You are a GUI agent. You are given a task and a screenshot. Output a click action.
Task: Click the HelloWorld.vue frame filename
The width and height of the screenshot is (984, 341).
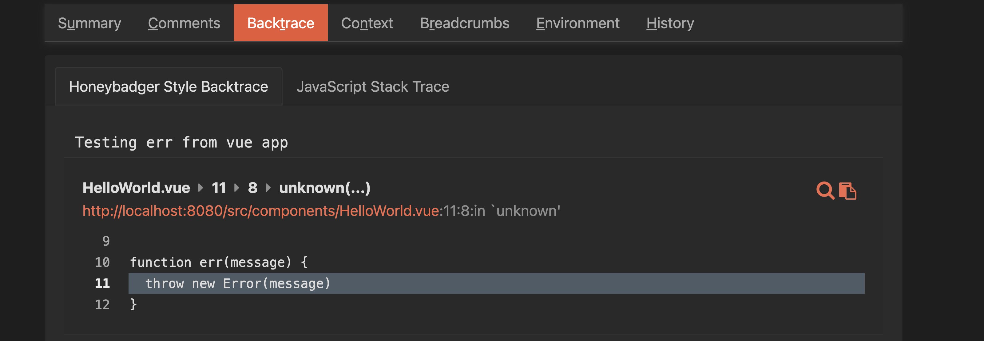click(136, 187)
